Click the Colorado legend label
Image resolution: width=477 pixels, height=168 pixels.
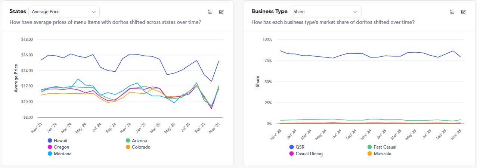(141, 147)
